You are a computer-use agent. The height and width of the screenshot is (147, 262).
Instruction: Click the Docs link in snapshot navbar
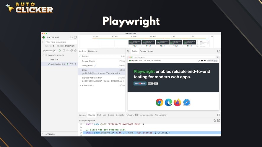click(x=141, y=61)
